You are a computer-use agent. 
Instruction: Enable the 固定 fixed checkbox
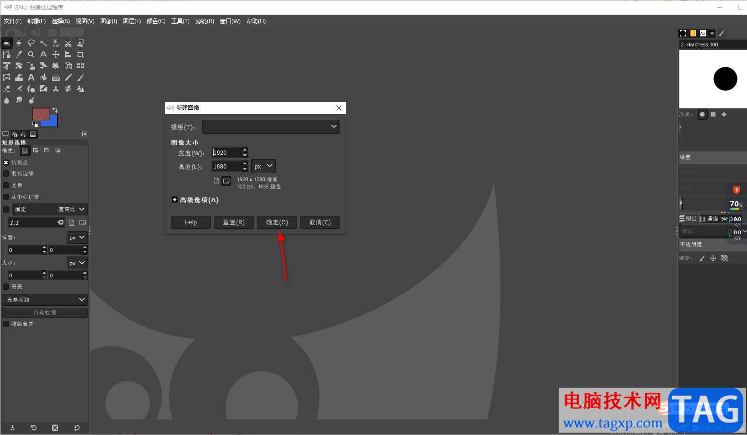(6, 209)
